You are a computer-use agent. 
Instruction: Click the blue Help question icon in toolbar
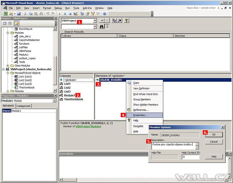point(105,14)
